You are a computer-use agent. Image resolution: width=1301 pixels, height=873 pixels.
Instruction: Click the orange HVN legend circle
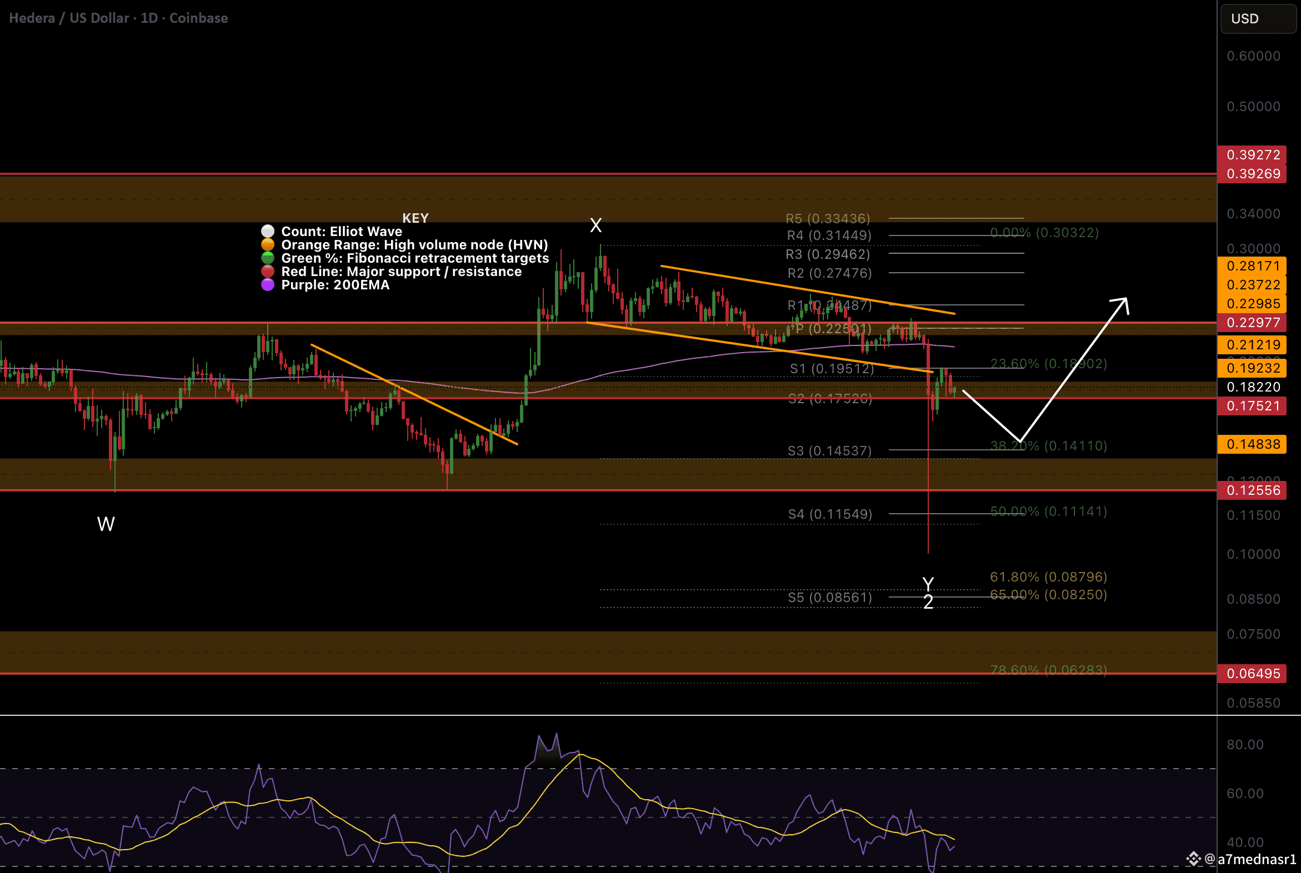coord(267,244)
